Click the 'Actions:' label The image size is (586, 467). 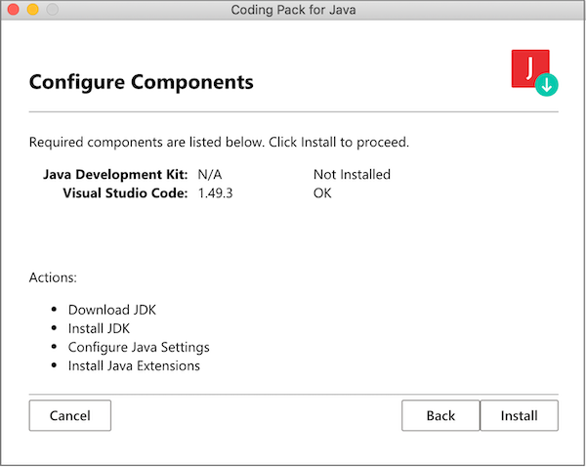53,277
